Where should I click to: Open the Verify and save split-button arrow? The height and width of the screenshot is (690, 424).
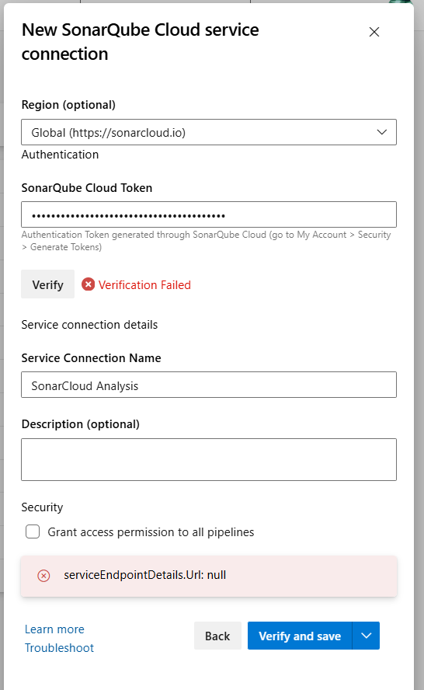366,636
